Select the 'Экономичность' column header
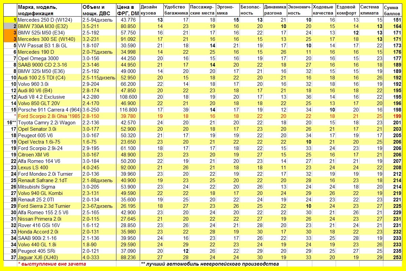Screen dimensions: 406x271 pos(299,10)
